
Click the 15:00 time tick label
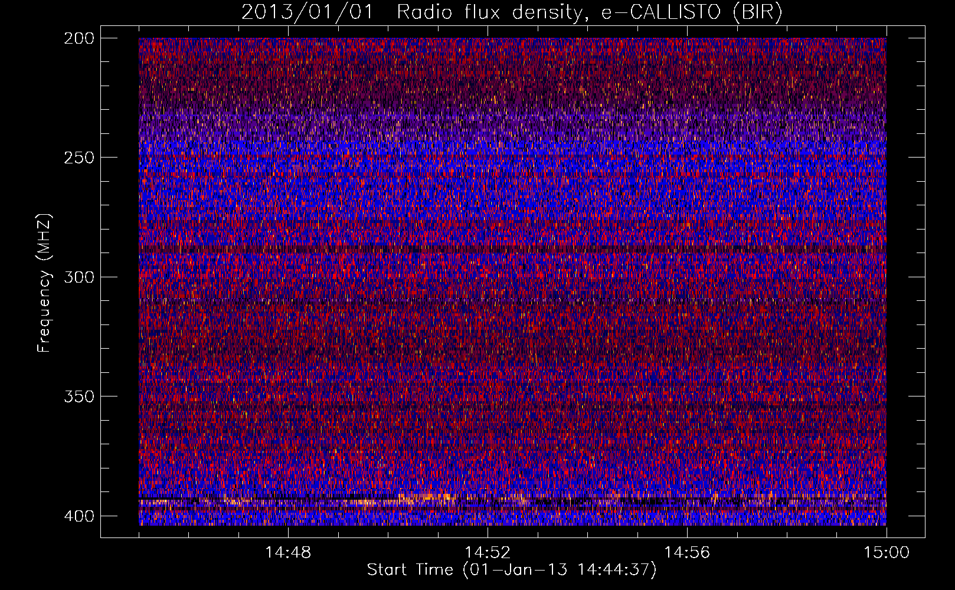887,553
